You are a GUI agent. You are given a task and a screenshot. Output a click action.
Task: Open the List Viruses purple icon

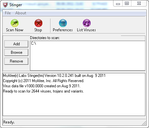point(87,23)
